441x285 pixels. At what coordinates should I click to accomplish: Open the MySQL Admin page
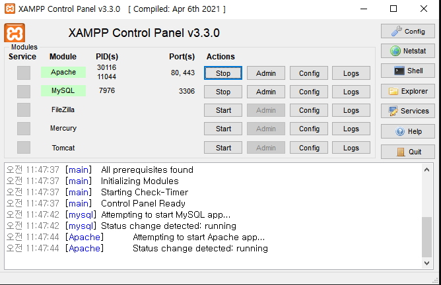point(266,92)
